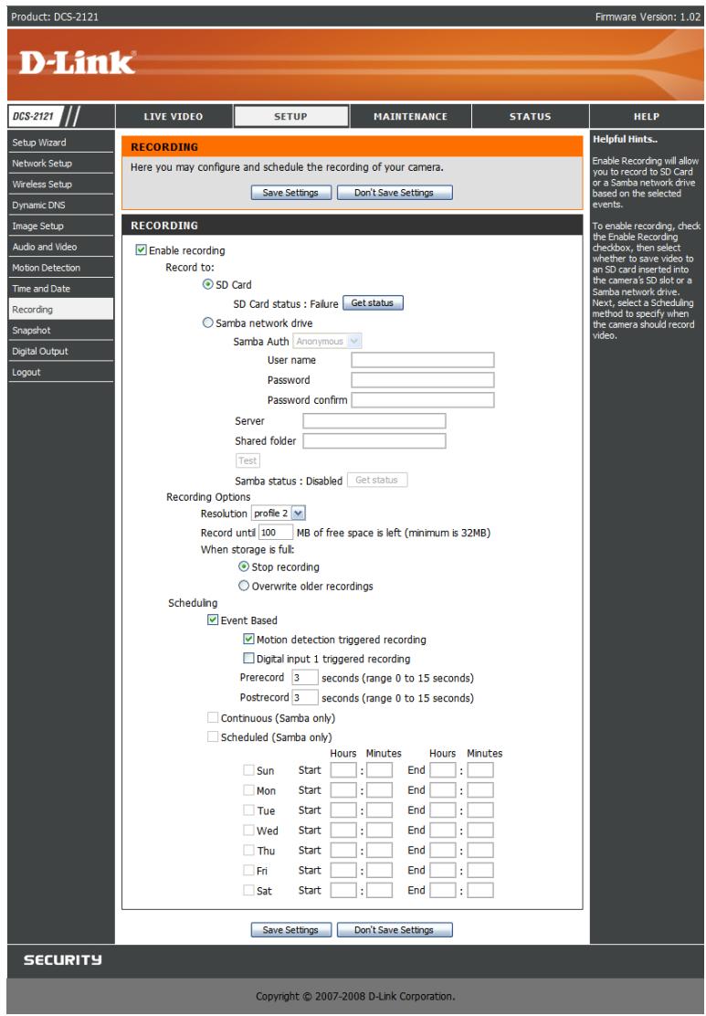Image resolution: width=706 pixels, height=1016 pixels.
Task: Click the Shared folder input field
Action: pos(374,440)
